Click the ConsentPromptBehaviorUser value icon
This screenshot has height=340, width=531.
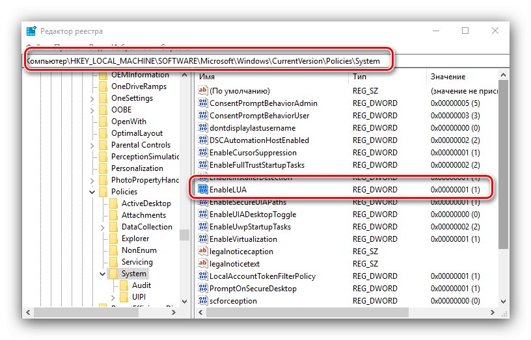point(203,115)
